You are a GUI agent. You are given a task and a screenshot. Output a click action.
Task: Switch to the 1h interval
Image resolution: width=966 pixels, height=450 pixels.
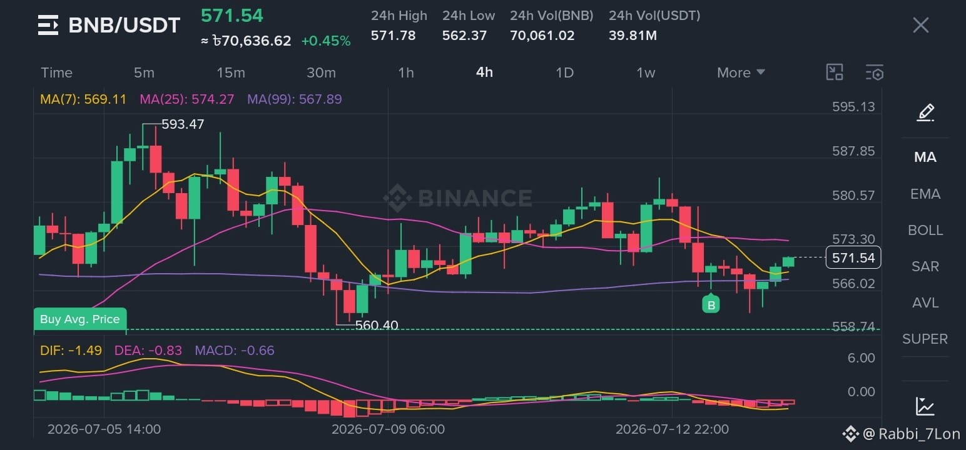tap(406, 72)
